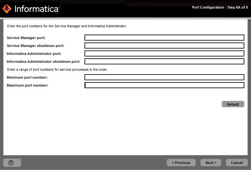The height and width of the screenshot is (170, 251).
Task: Go back with the Previous button
Action: (181, 163)
